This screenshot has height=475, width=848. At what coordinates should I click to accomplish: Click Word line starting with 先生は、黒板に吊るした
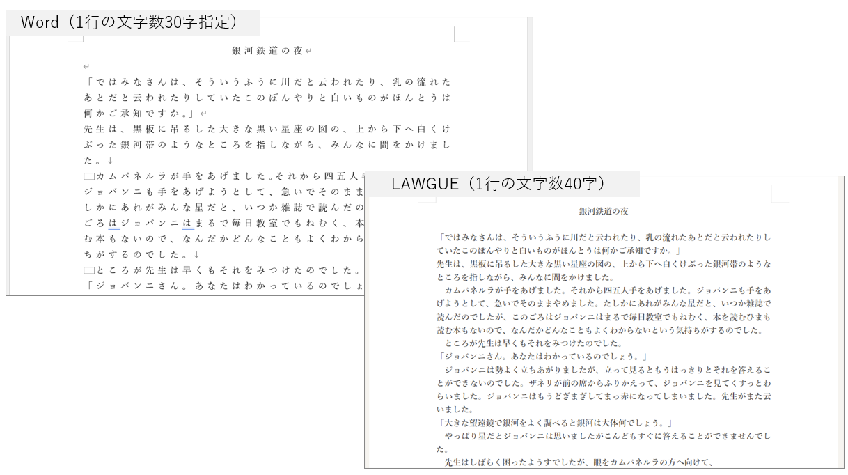[x=266, y=129]
